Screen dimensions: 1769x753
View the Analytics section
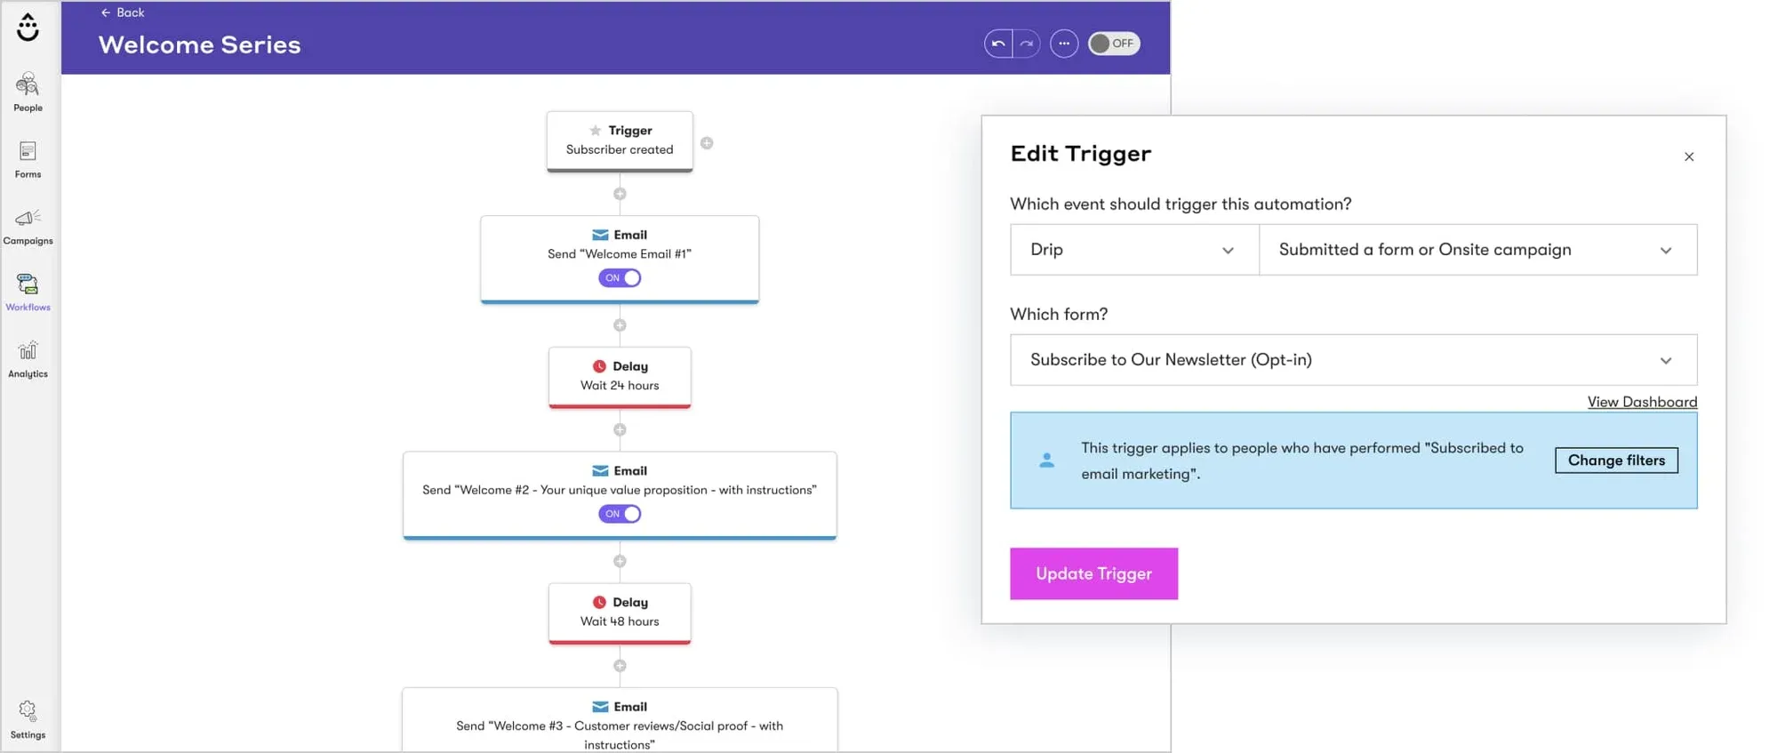28,358
